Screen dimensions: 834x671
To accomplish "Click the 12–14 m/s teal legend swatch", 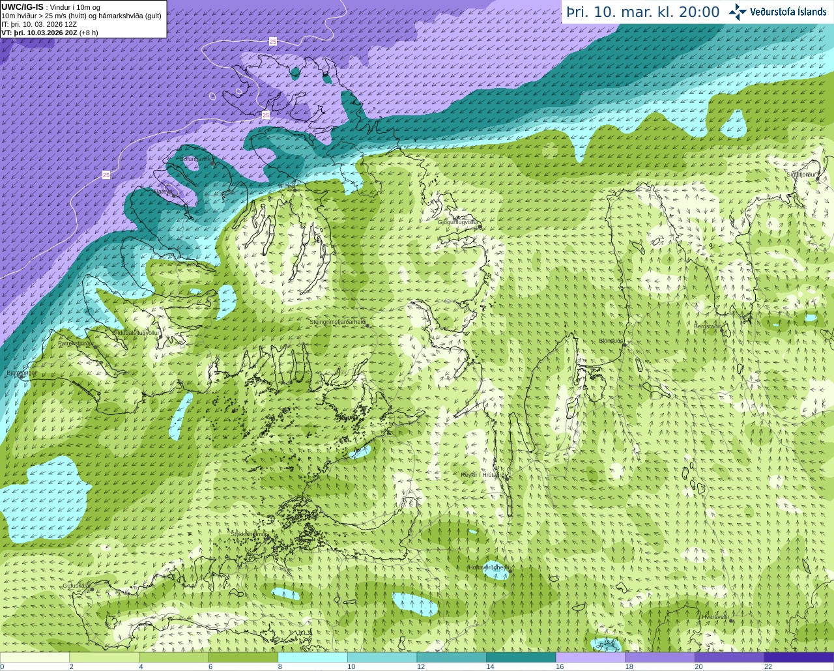I will [452, 657].
